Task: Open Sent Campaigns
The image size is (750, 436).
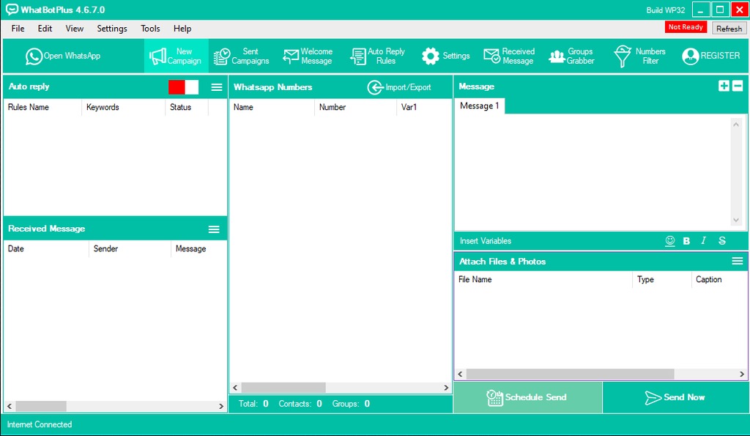Action: (x=241, y=56)
